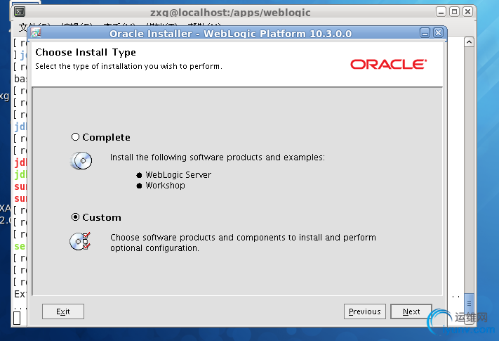Click the Workshop product item
This screenshot has height=341, width=499.
165,186
